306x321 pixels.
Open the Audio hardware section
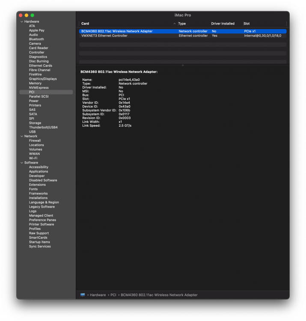pos(33,35)
